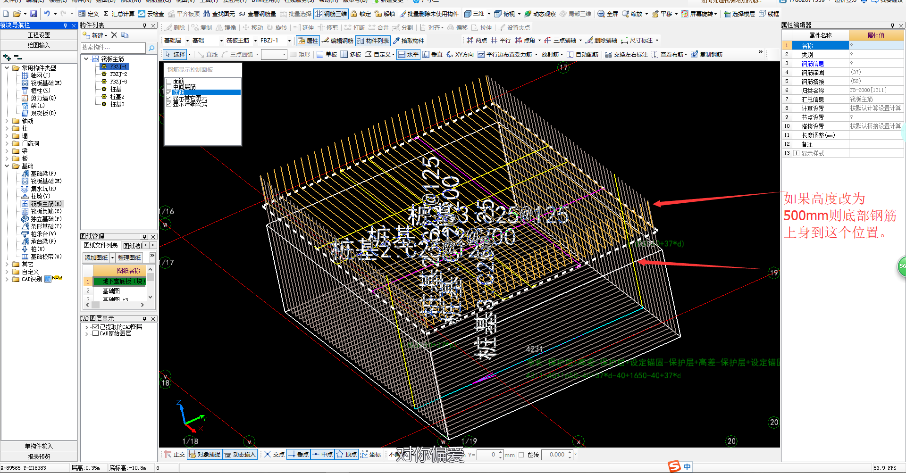Toggle 面筋 checkbox in rebar display panel
906x473 pixels.
point(168,82)
